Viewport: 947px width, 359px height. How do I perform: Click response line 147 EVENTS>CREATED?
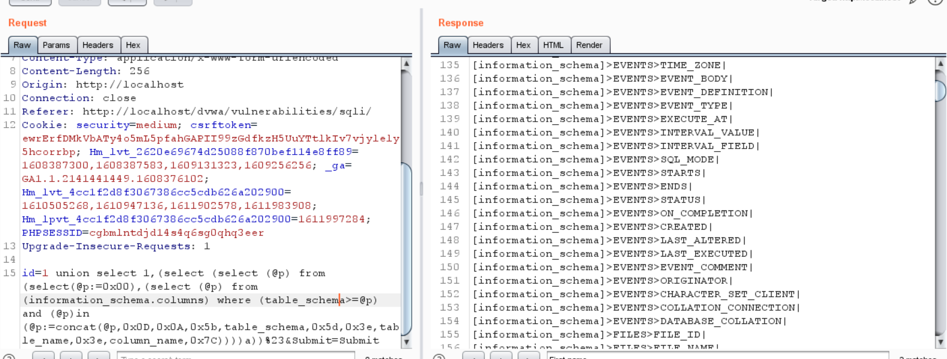593,227
